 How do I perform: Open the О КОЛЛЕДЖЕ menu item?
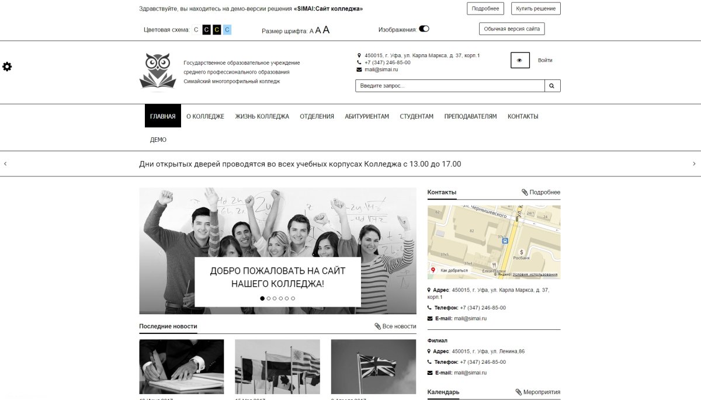click(205, 116)
